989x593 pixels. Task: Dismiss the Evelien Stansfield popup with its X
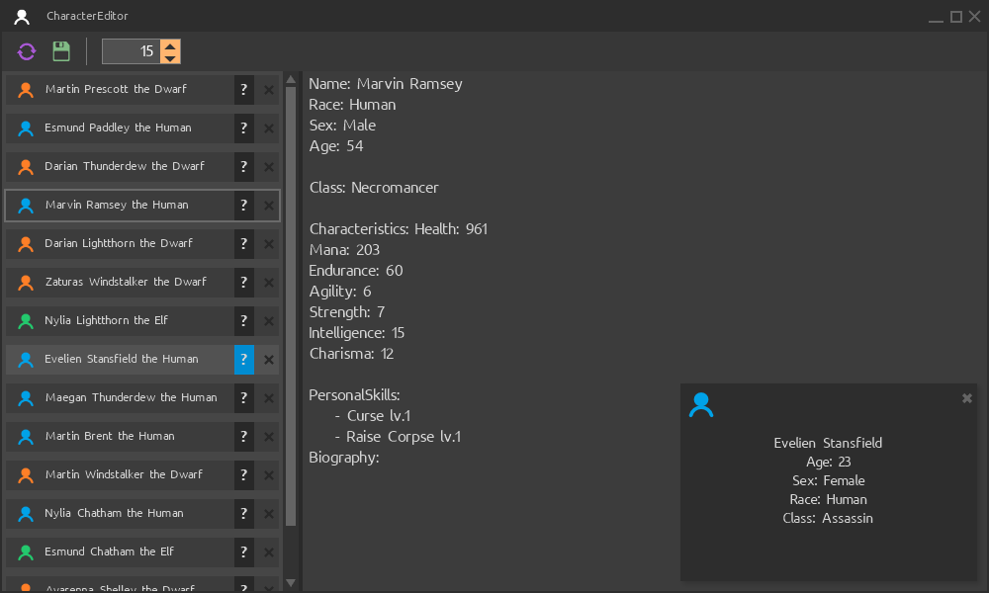pyautogui.click(x=966, y=398)
